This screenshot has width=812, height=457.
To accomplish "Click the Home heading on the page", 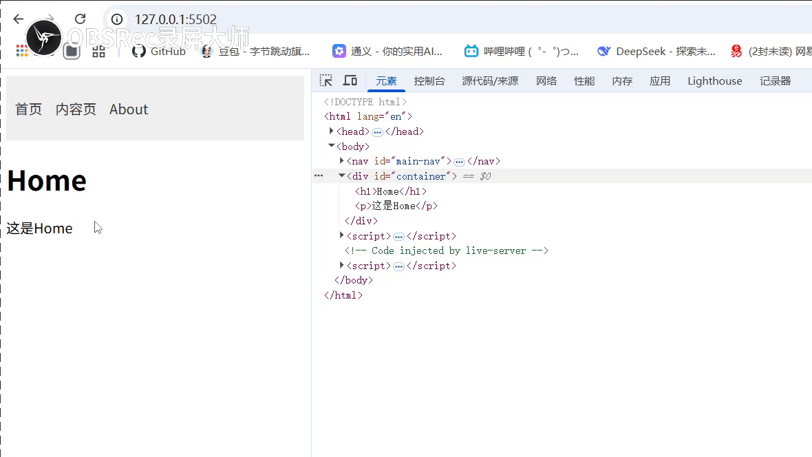I will tap(47, 181).
